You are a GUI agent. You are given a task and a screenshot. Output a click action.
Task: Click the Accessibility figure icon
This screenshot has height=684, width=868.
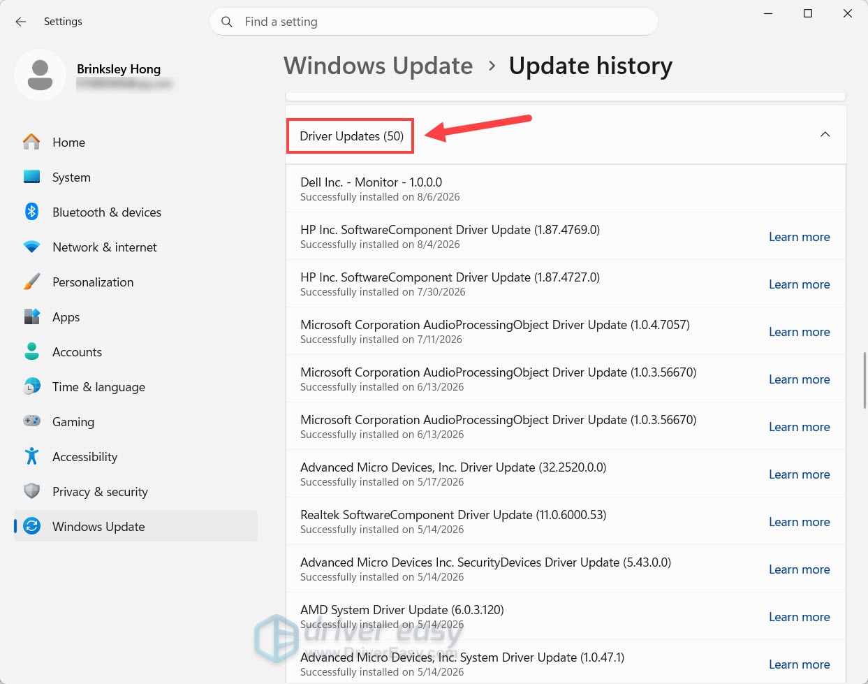[31, 456]
